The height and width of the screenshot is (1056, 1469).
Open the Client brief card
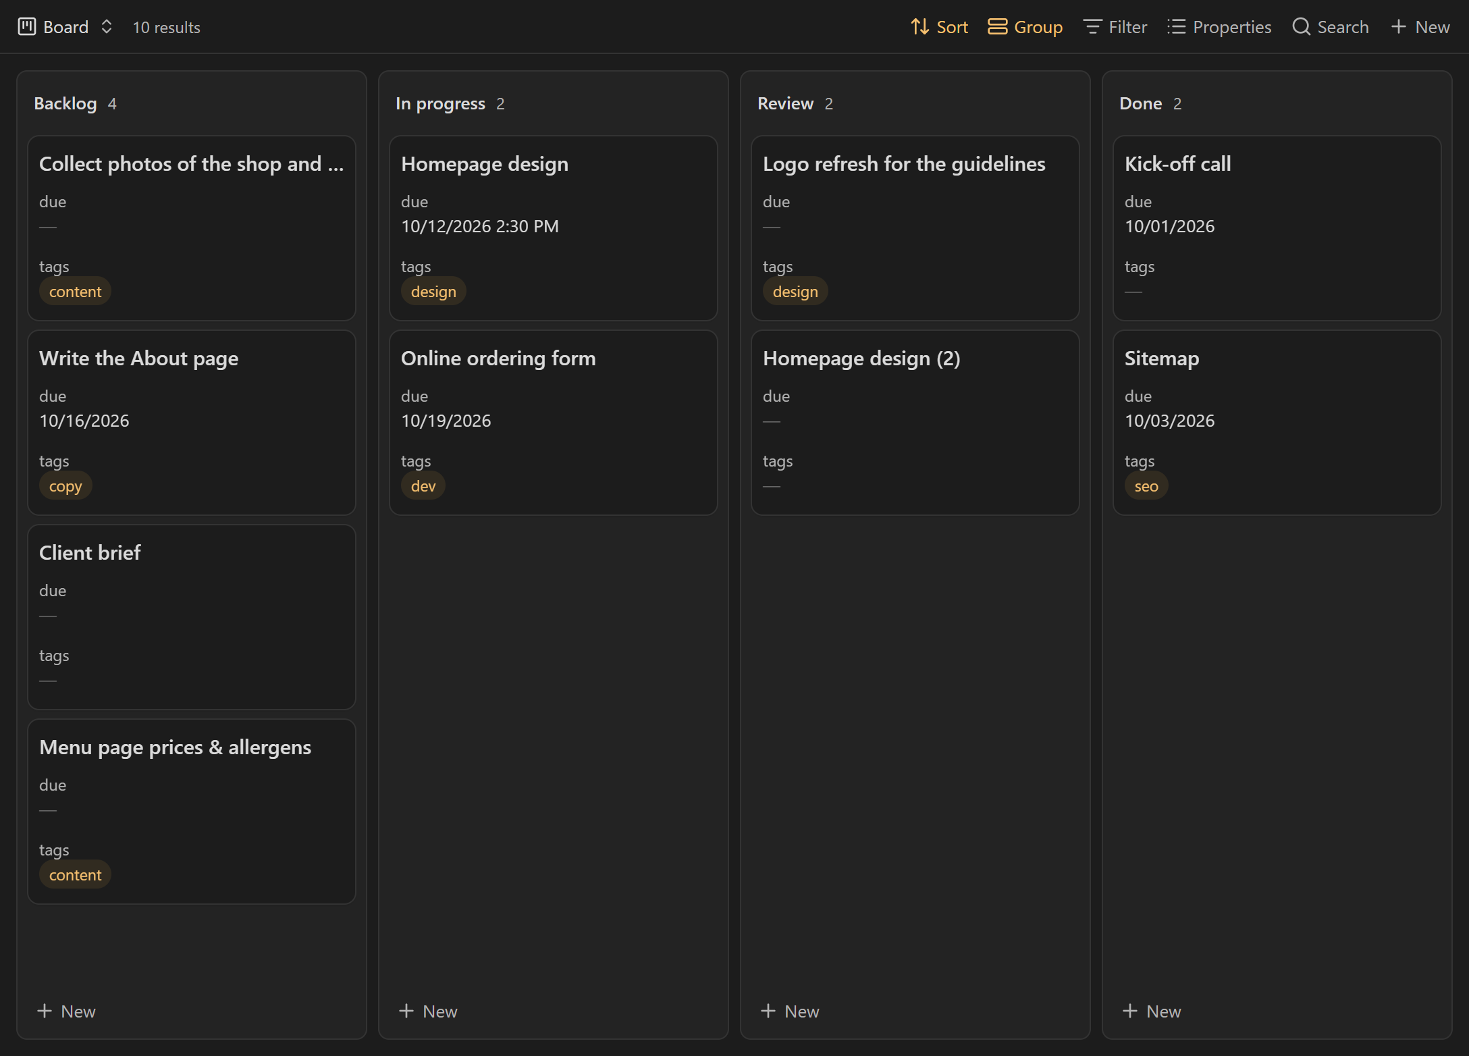click(x=192, y=617)
